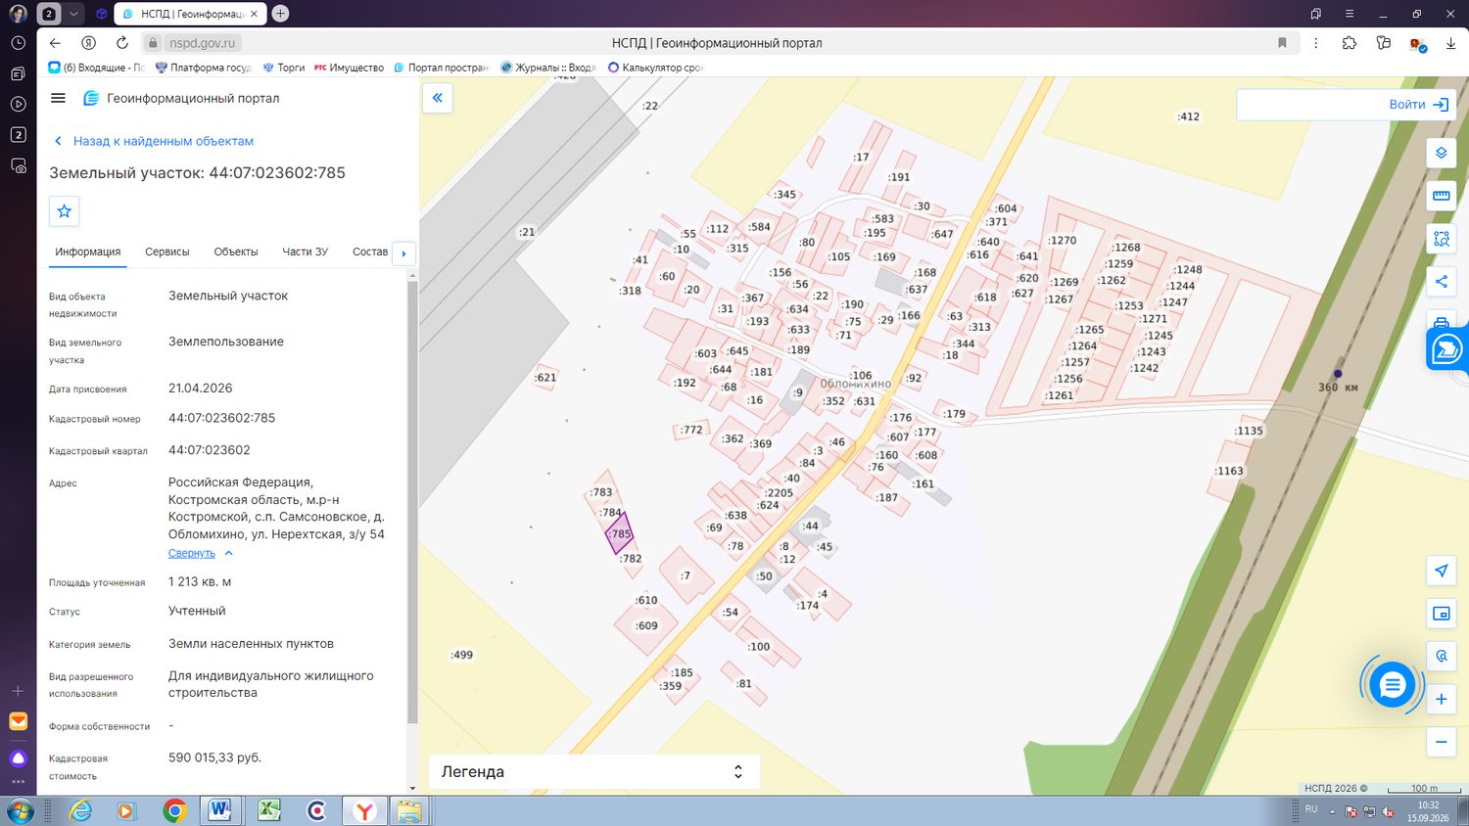The width and height of the screenshot is (1469, 826).
Task: Zoom in on the map
Action: pyautogui.click(x=1442, y=699)
